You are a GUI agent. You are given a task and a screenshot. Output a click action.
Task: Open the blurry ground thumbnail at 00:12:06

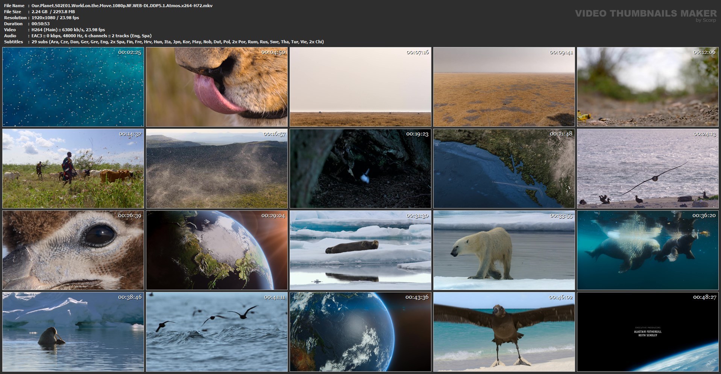(x=648, y=87)
